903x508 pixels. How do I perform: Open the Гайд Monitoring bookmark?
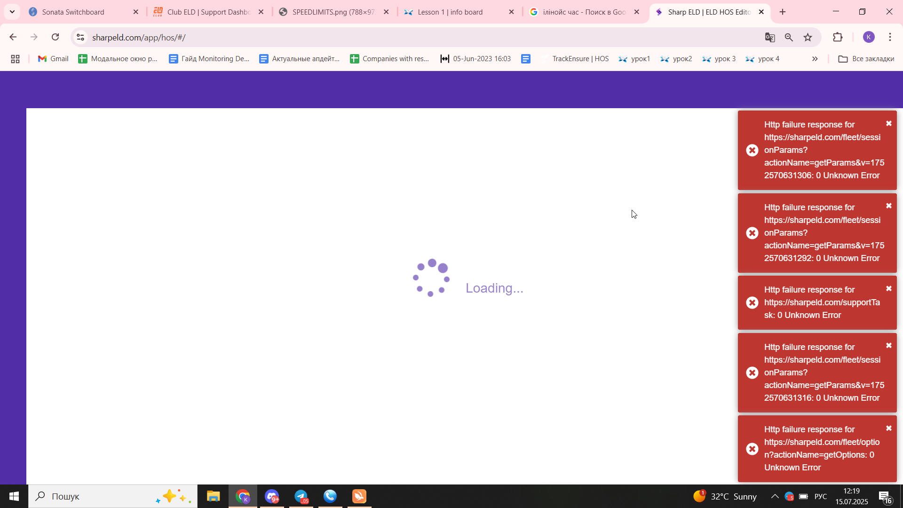[209, 59]
